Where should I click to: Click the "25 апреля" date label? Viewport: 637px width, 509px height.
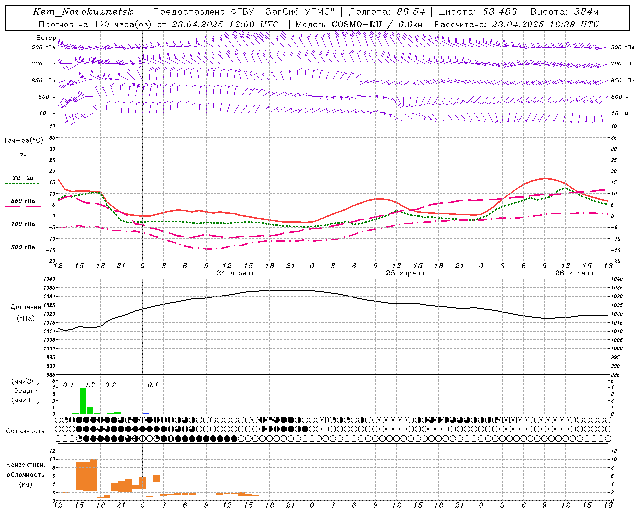pos(405,273)
